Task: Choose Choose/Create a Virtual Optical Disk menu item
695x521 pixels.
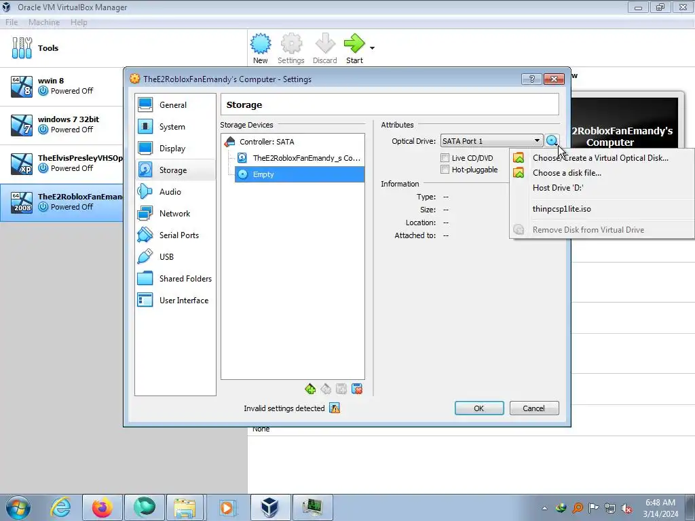Action: (x=602, y=157)
